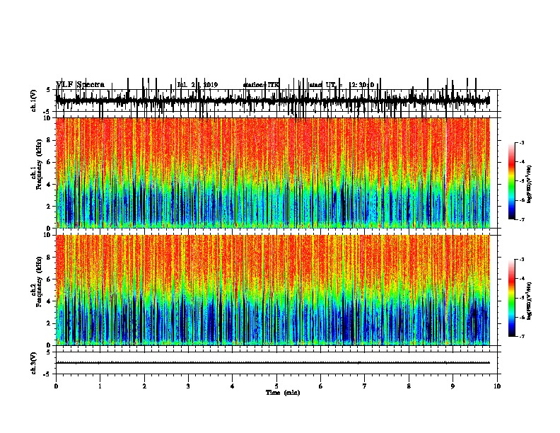This screenshot has height=433, width=560.
Task: Select time axis tick label 4
Action: [233, 386]
